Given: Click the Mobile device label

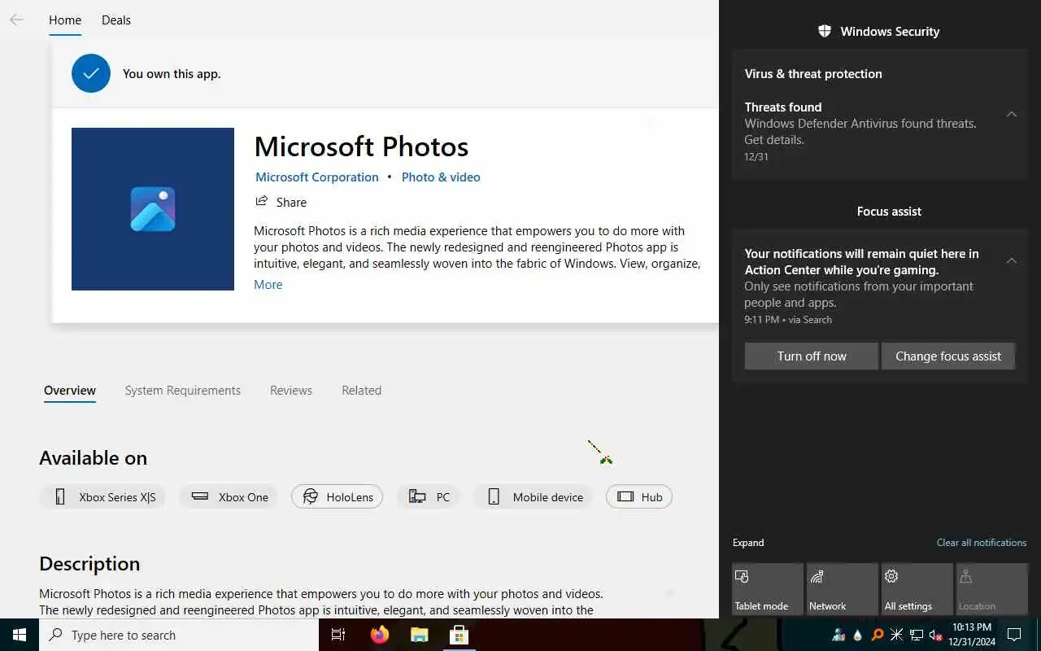Looking at the screenshot, I should [548, 497].
